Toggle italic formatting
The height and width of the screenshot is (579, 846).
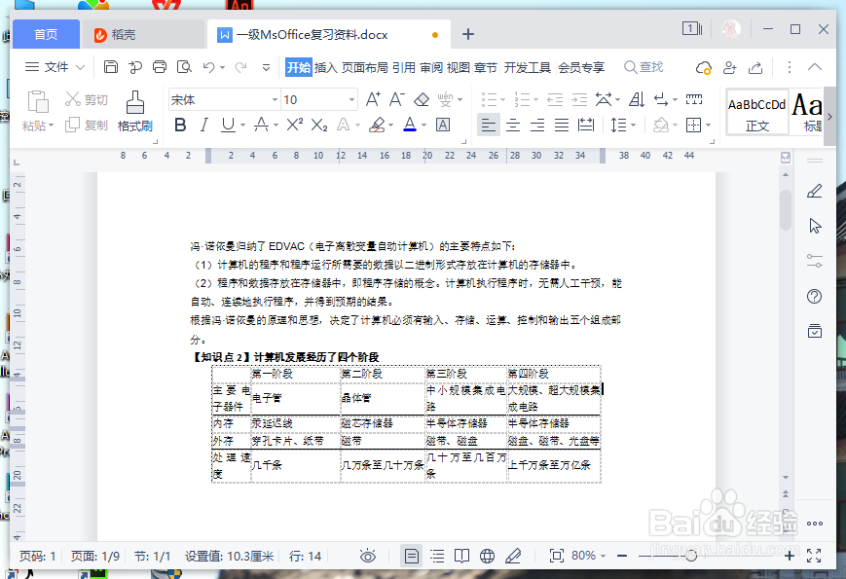point(202,124)
